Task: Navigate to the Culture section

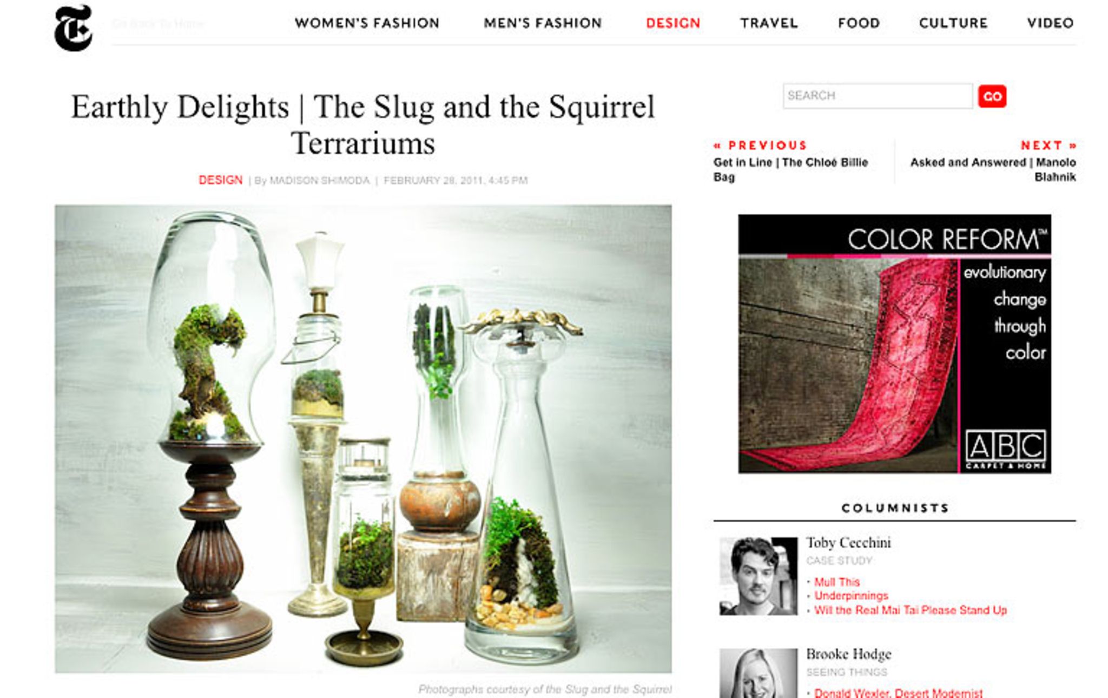Action: [953, 23]
